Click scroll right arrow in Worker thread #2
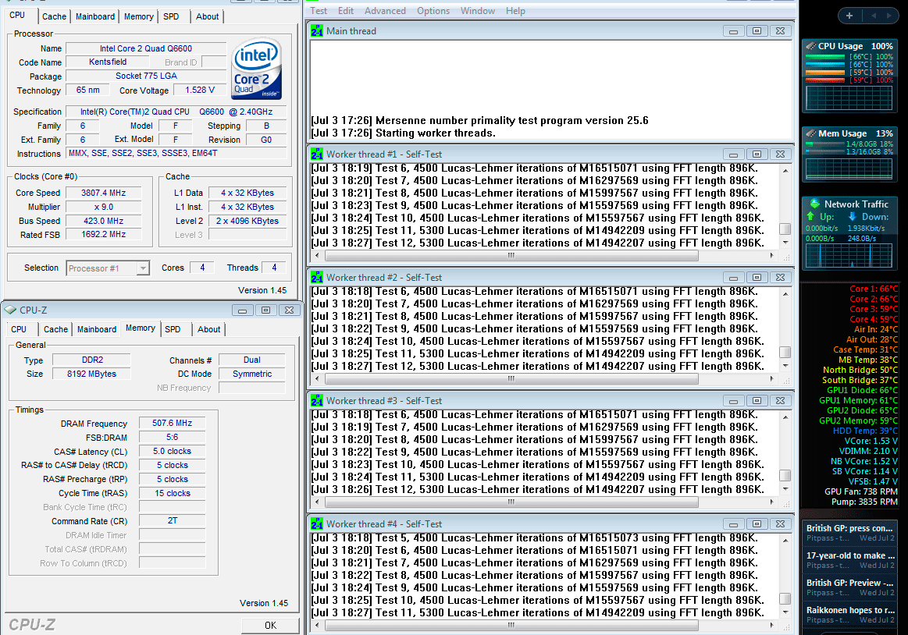 pyautogui.click(x=771, y=378)
